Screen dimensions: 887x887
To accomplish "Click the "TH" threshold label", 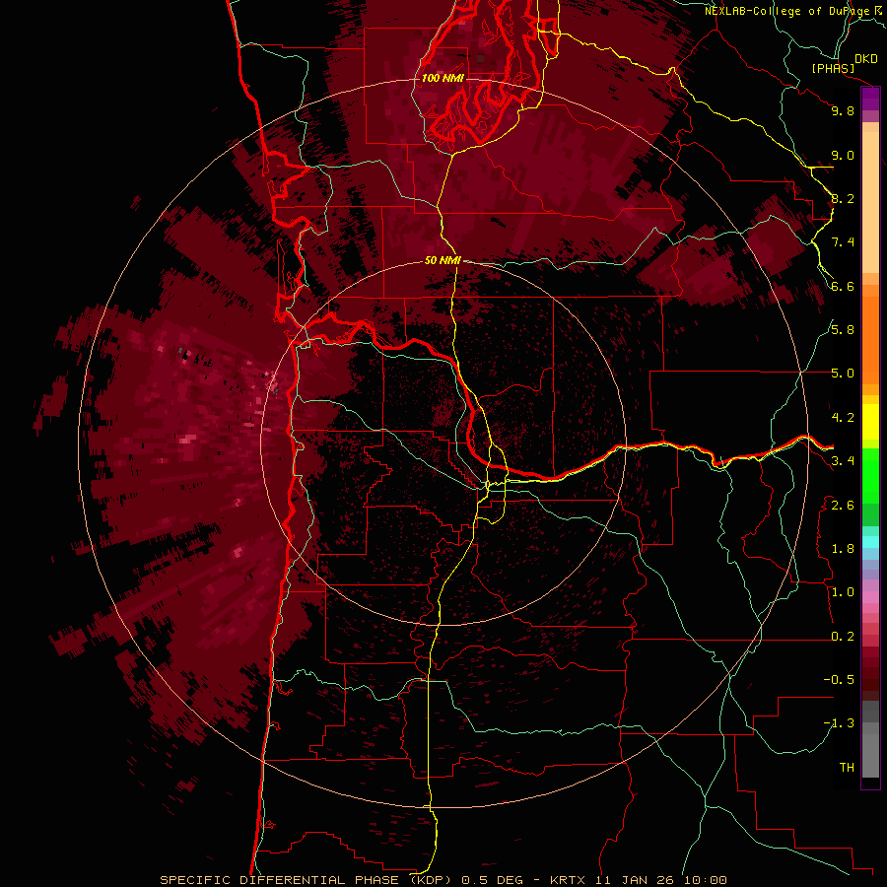I will (x=847, y=768).
